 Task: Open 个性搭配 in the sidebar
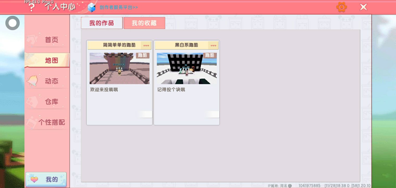click(51, 122)
